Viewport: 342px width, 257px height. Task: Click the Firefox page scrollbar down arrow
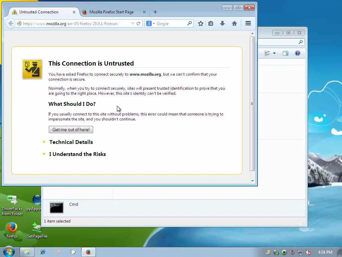click(252, 181)
